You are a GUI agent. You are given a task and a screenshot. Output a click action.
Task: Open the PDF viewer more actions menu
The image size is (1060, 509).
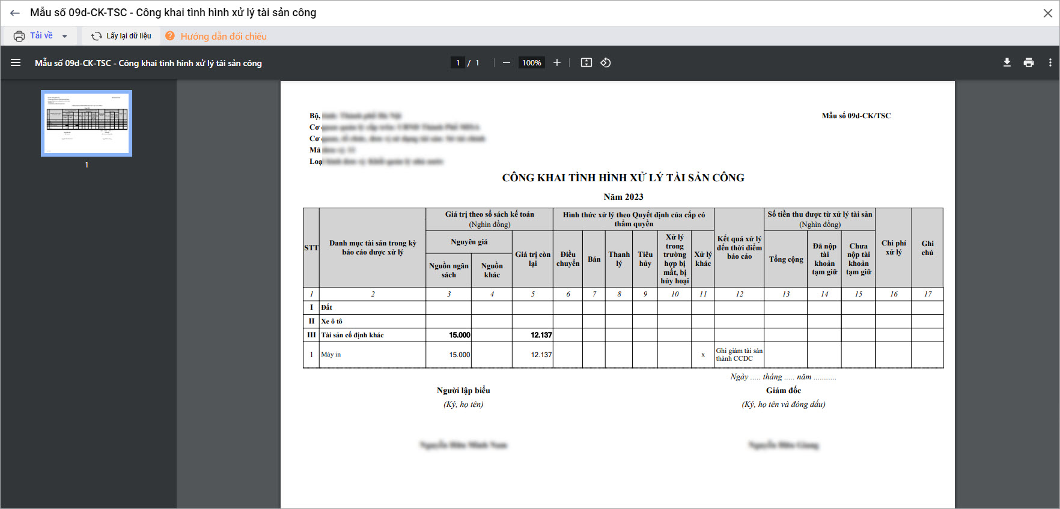point(1050,62)
